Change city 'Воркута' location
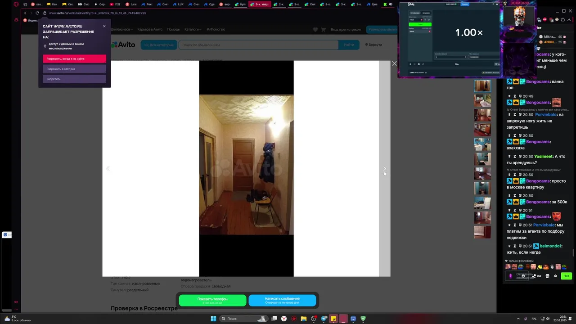 [x=373, y=45]
